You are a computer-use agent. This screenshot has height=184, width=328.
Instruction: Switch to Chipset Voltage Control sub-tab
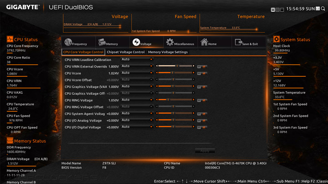point(126,52)
